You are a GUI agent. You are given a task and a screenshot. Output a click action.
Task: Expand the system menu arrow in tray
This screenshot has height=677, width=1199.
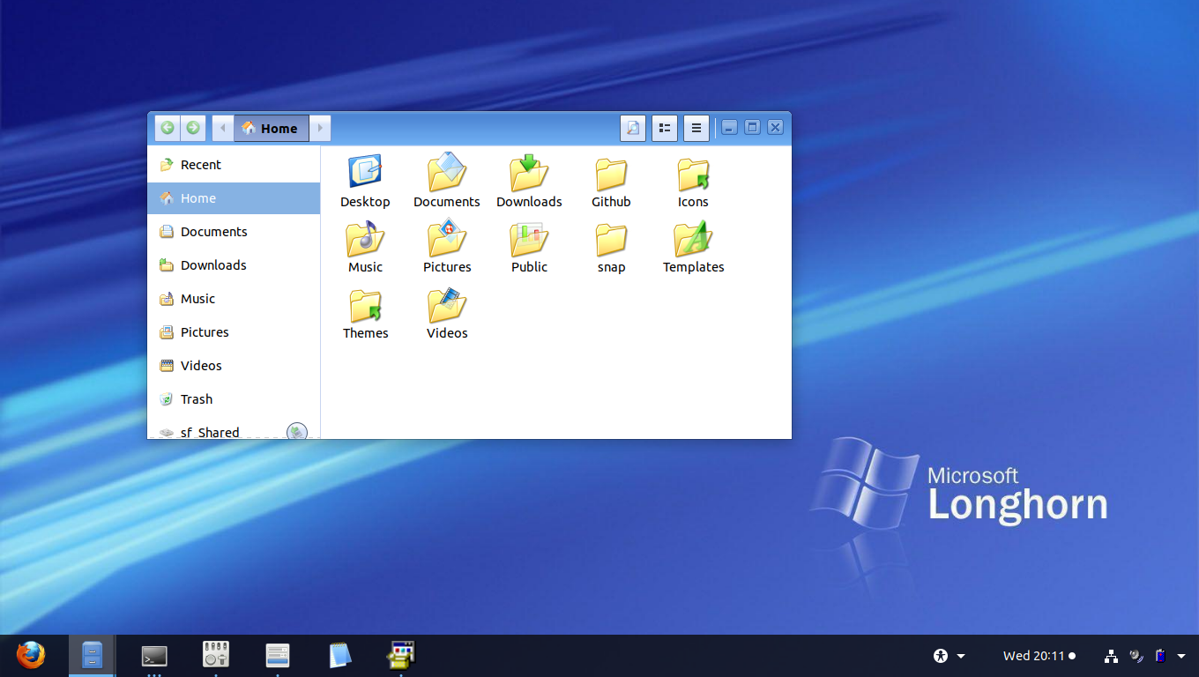pos(1181,656)
